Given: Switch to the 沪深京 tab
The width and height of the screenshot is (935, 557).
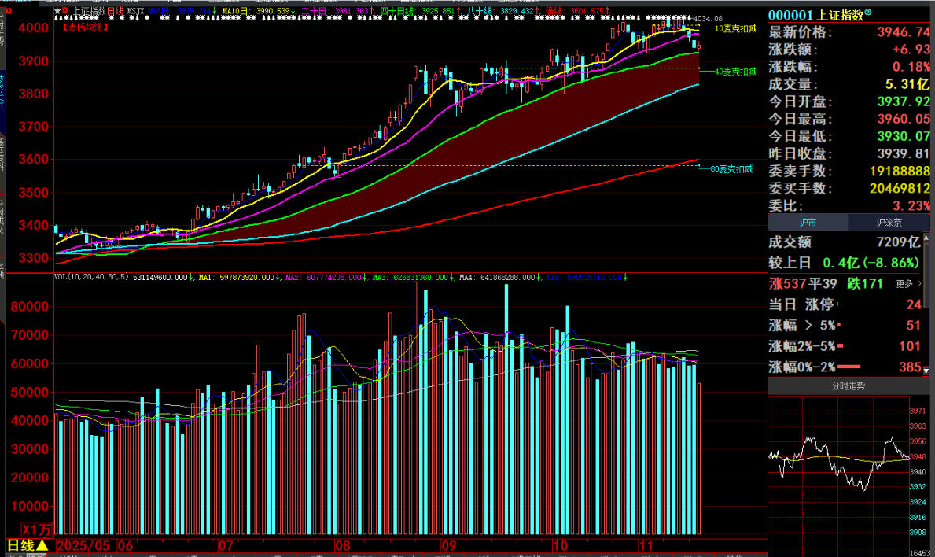Looking at the screenshot, I should [890, 223].
